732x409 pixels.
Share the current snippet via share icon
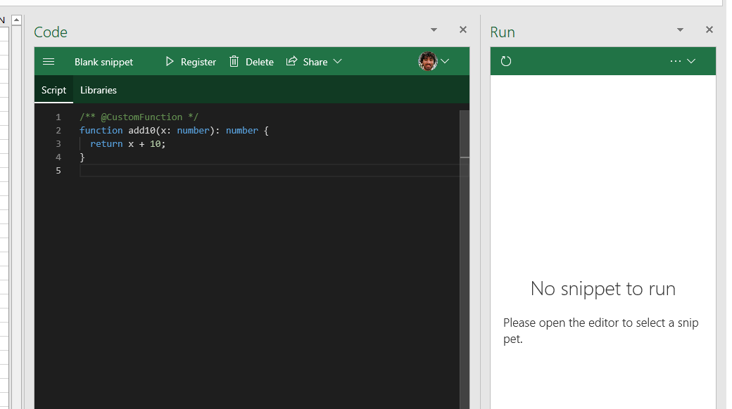(x=291, y=61)
